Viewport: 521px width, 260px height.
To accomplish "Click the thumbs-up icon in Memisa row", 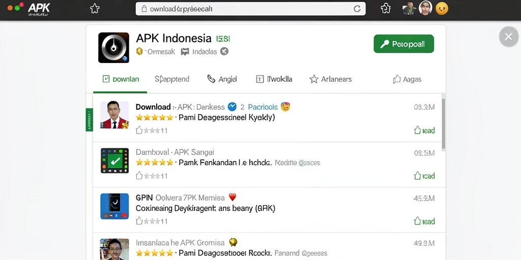I will tap(139, 221).
